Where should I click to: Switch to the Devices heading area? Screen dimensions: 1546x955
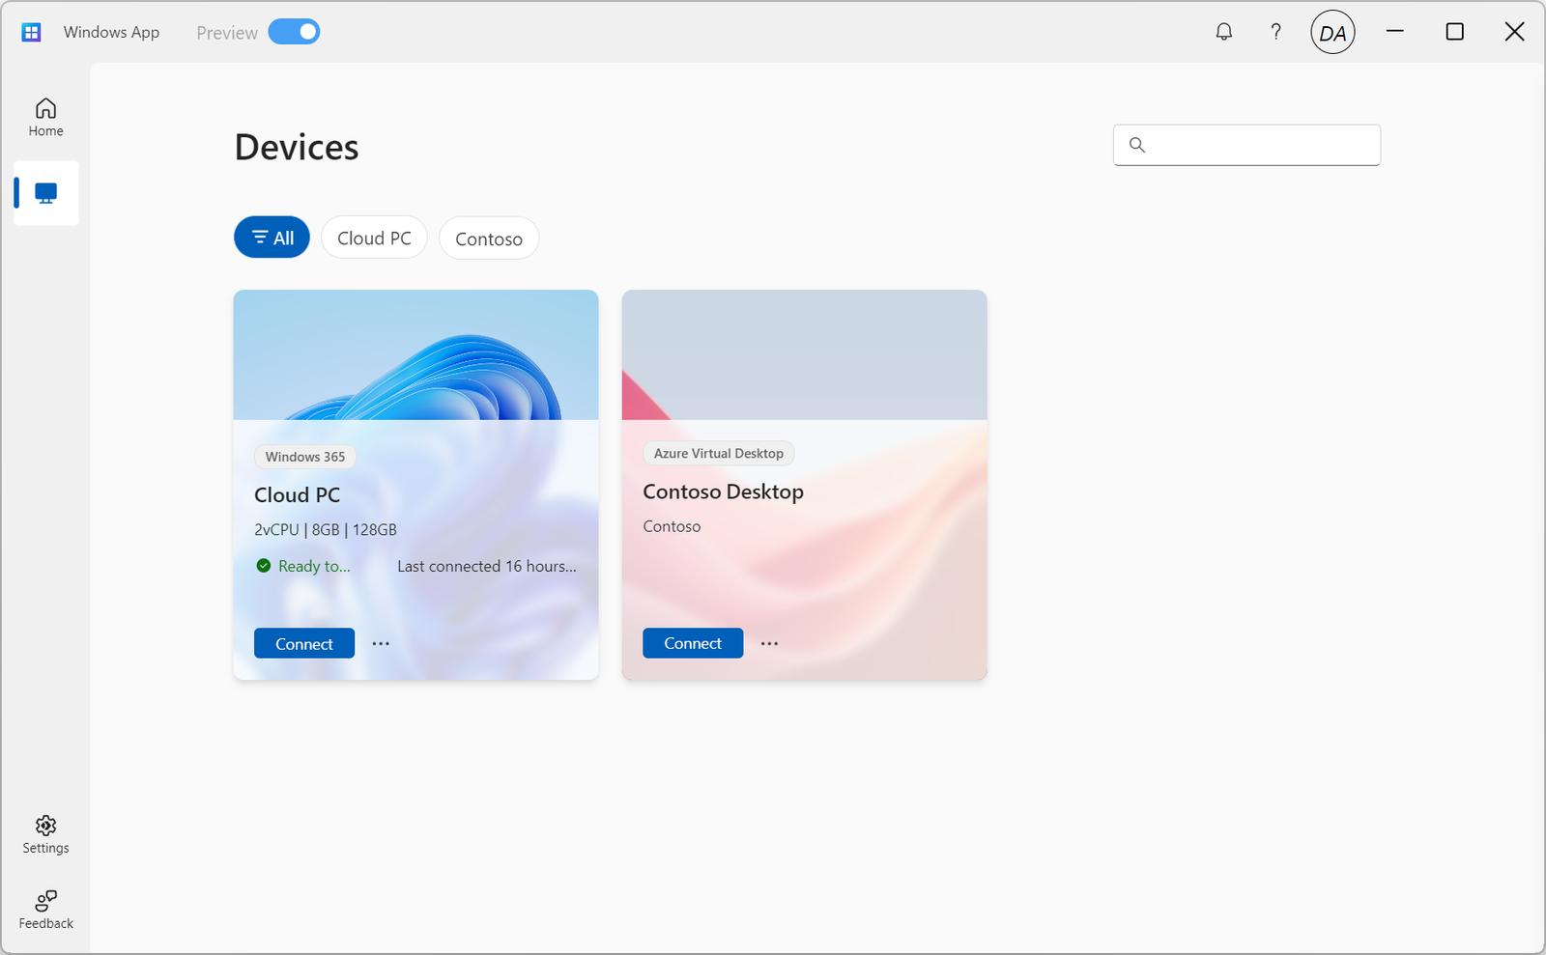296,147
